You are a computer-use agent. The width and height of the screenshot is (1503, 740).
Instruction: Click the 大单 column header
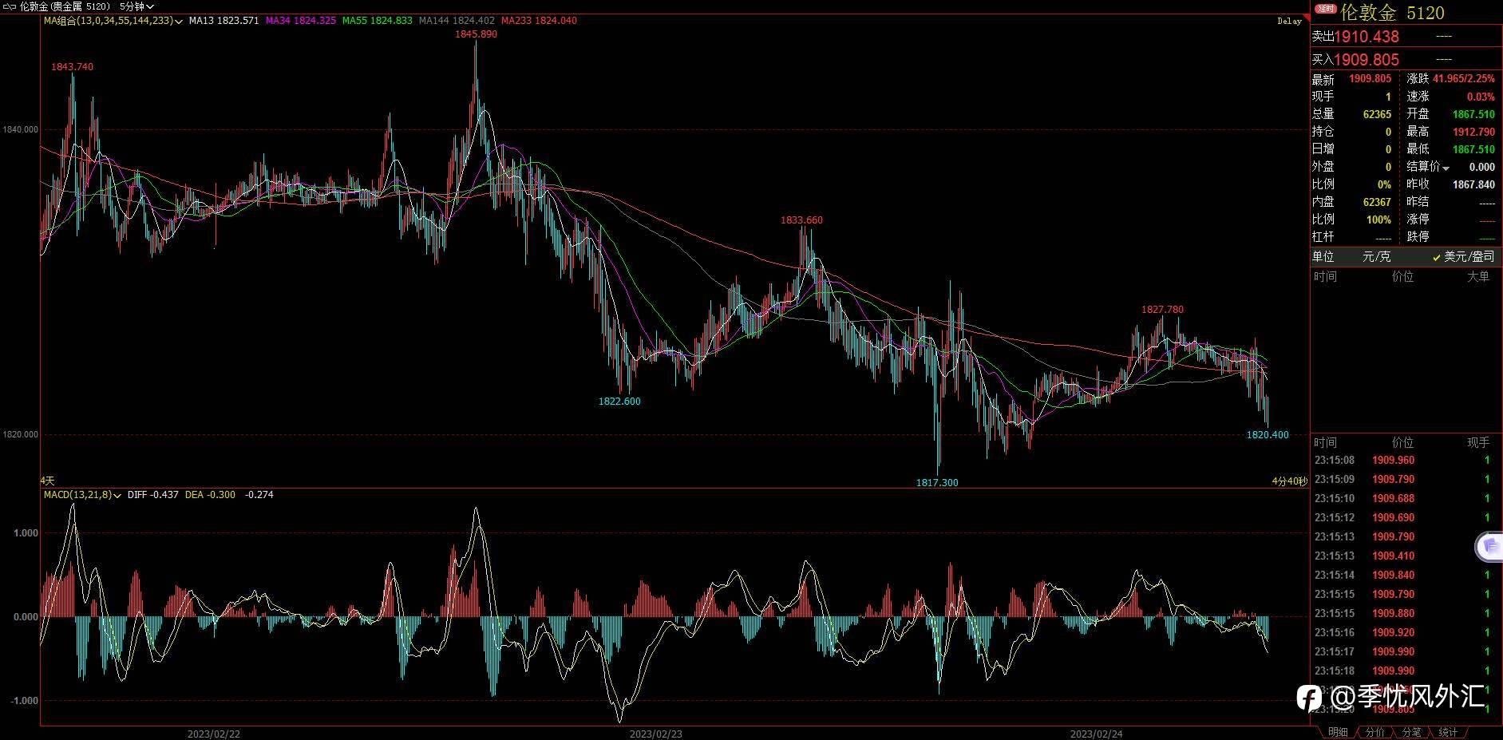(x=1478, y=277)
